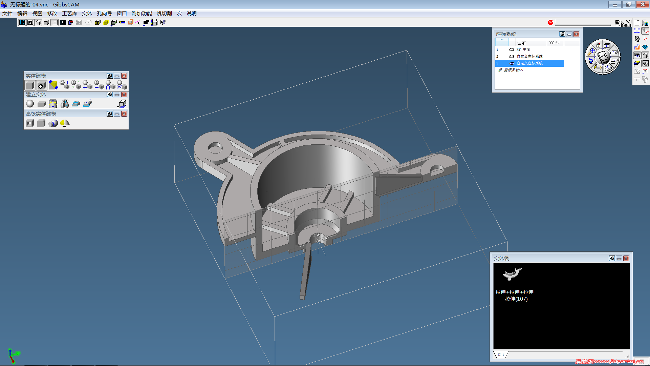Open the blue surface mesh icon in right palette
The height and width of the screenshot is (366, 650).
(645, 47)
